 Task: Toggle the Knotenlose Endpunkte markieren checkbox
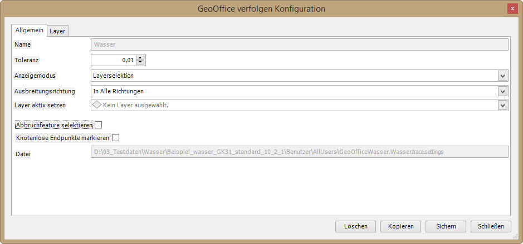(x=116, y=137)
